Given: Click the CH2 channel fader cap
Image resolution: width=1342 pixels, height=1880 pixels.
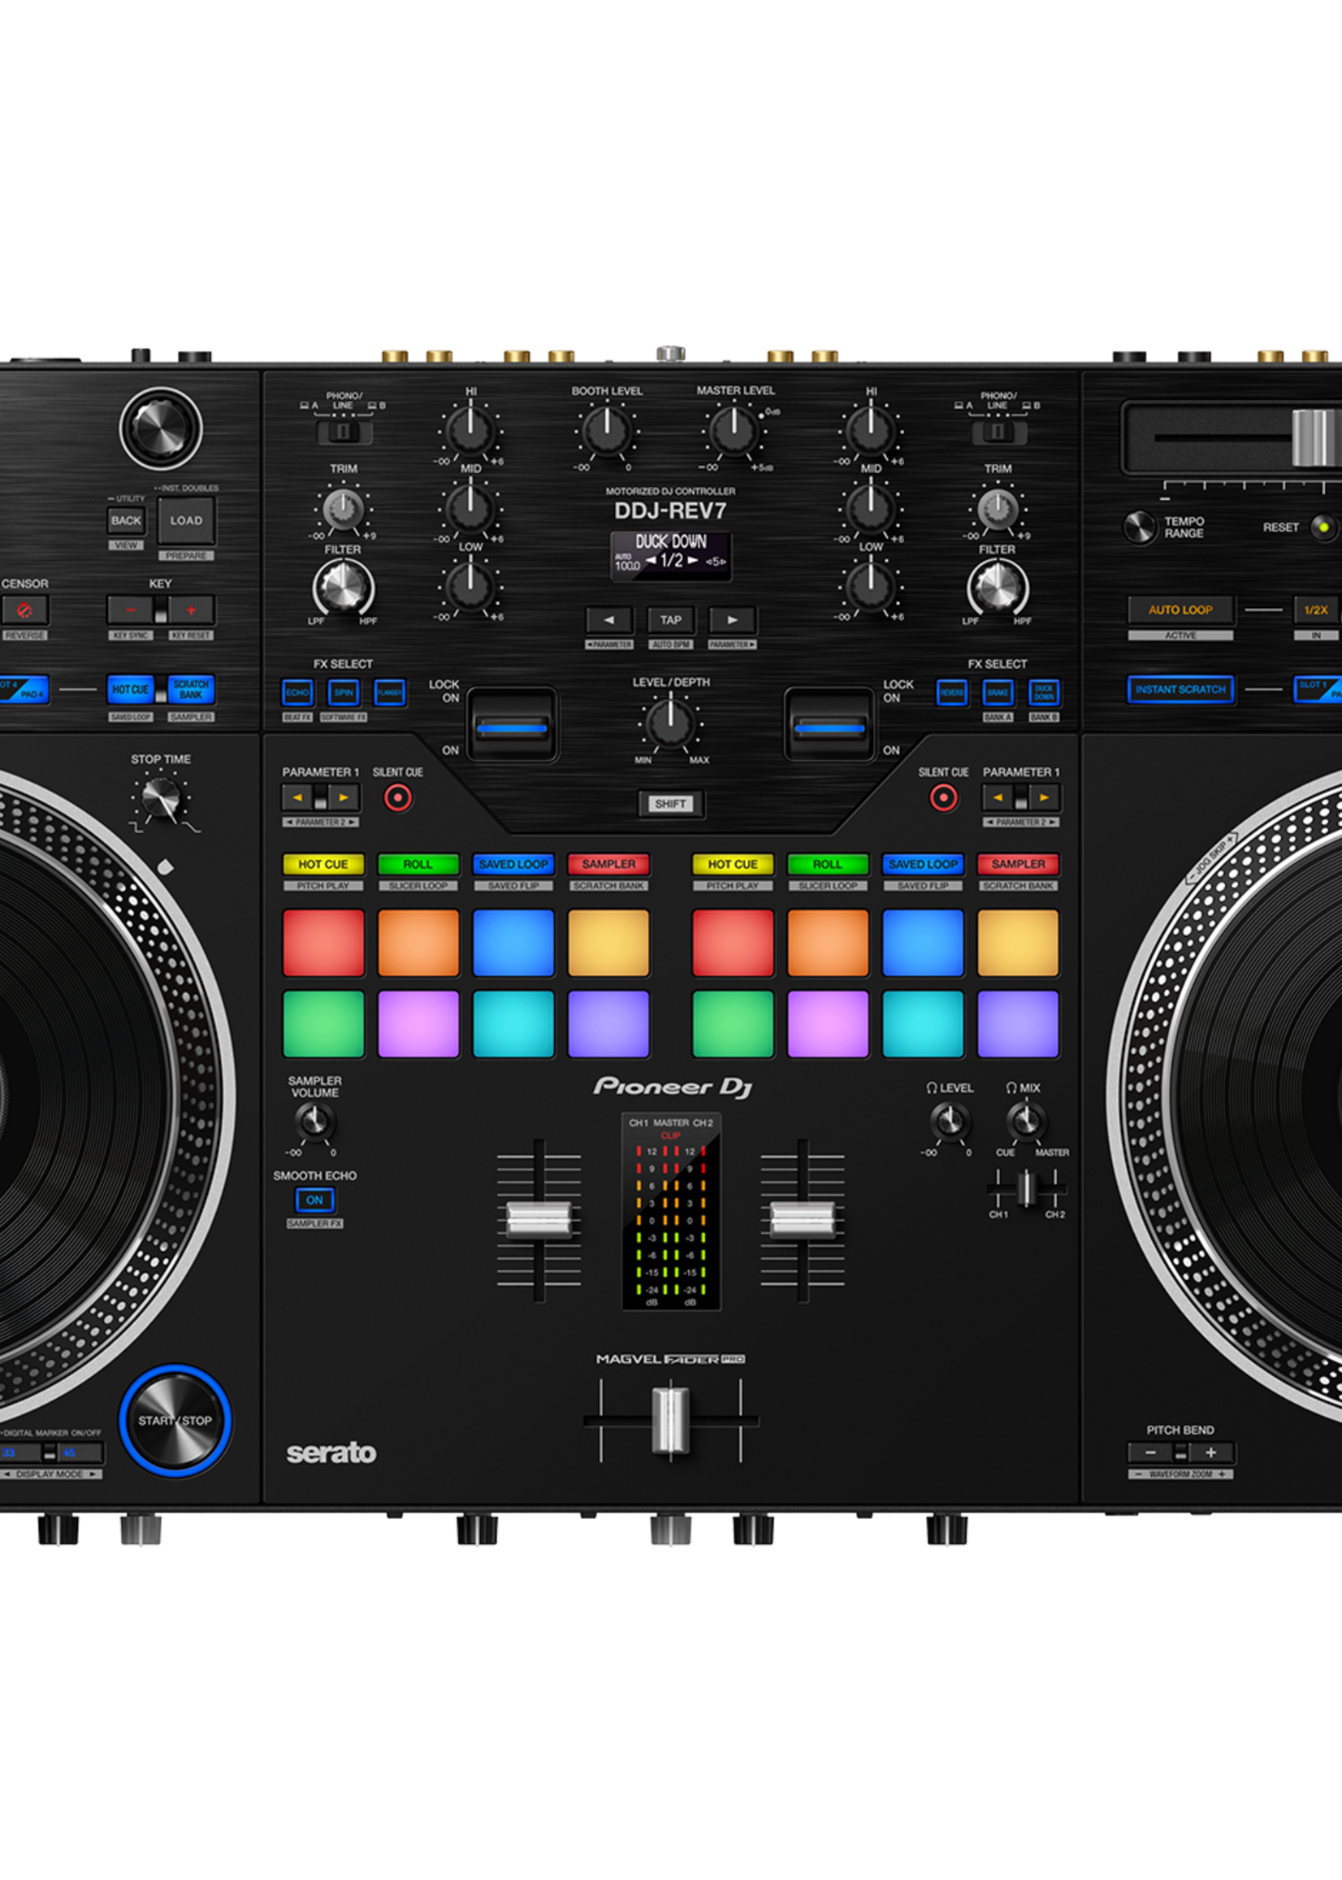Looking at the screenshot, I should [803, 1219].
